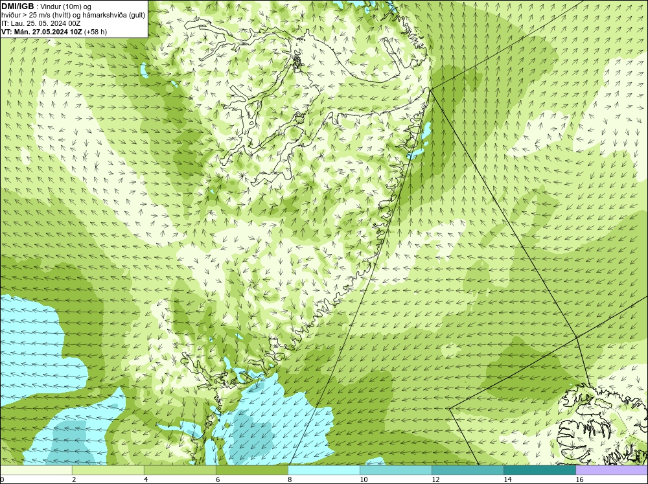
Task: Click the "DMI/IGB : Vindur (10m) og" title line
Action: [46, 6]
